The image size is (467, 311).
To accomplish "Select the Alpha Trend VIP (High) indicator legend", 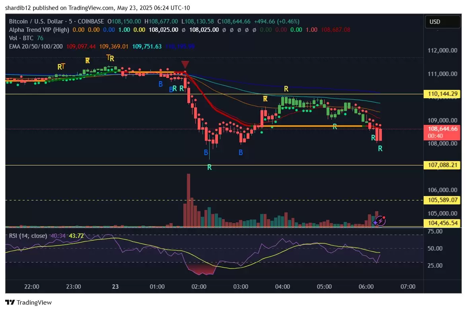I will pos(39,30).
